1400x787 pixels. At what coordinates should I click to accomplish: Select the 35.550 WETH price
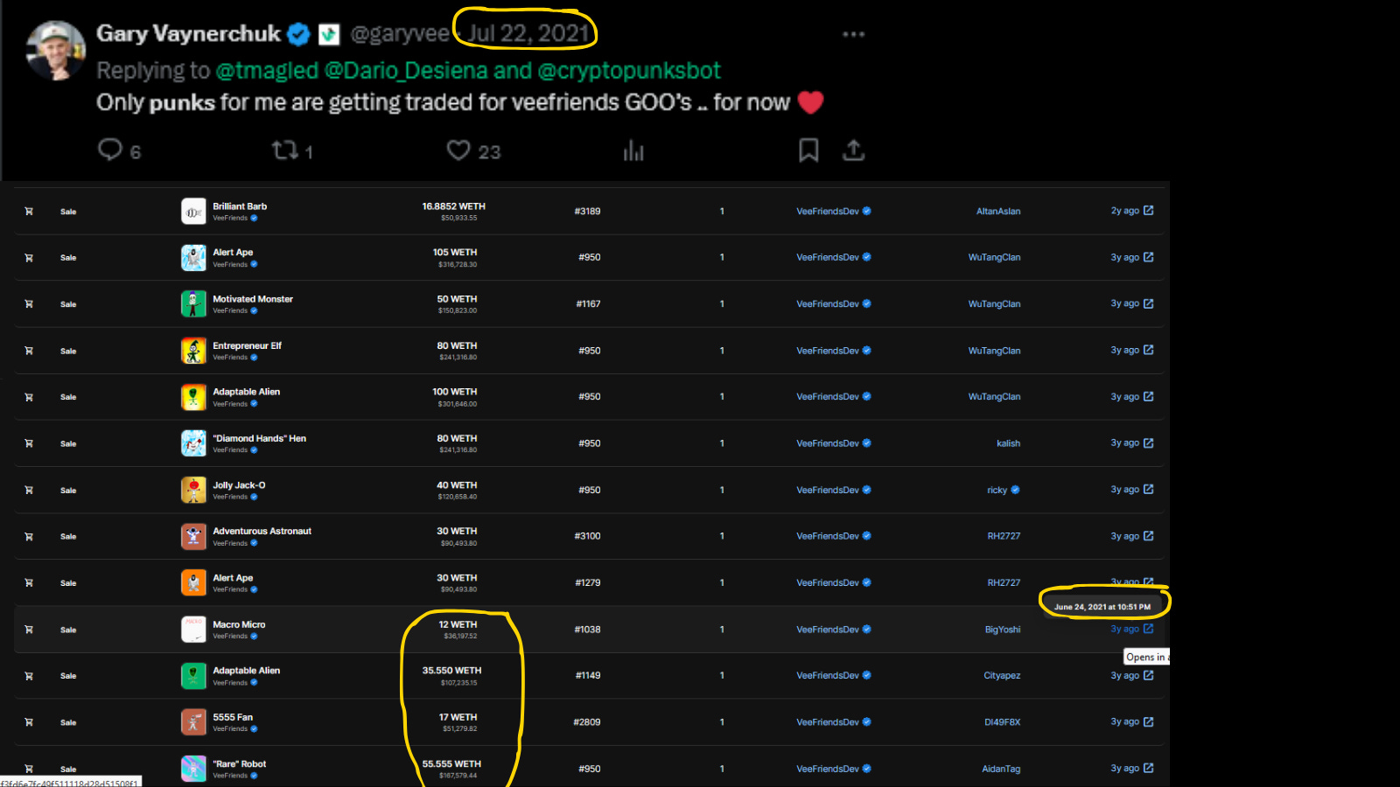pyautogui.click(x=451, y=671)
